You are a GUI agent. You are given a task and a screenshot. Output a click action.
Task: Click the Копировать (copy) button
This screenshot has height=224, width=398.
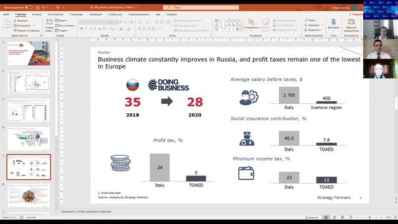point(22,26)
